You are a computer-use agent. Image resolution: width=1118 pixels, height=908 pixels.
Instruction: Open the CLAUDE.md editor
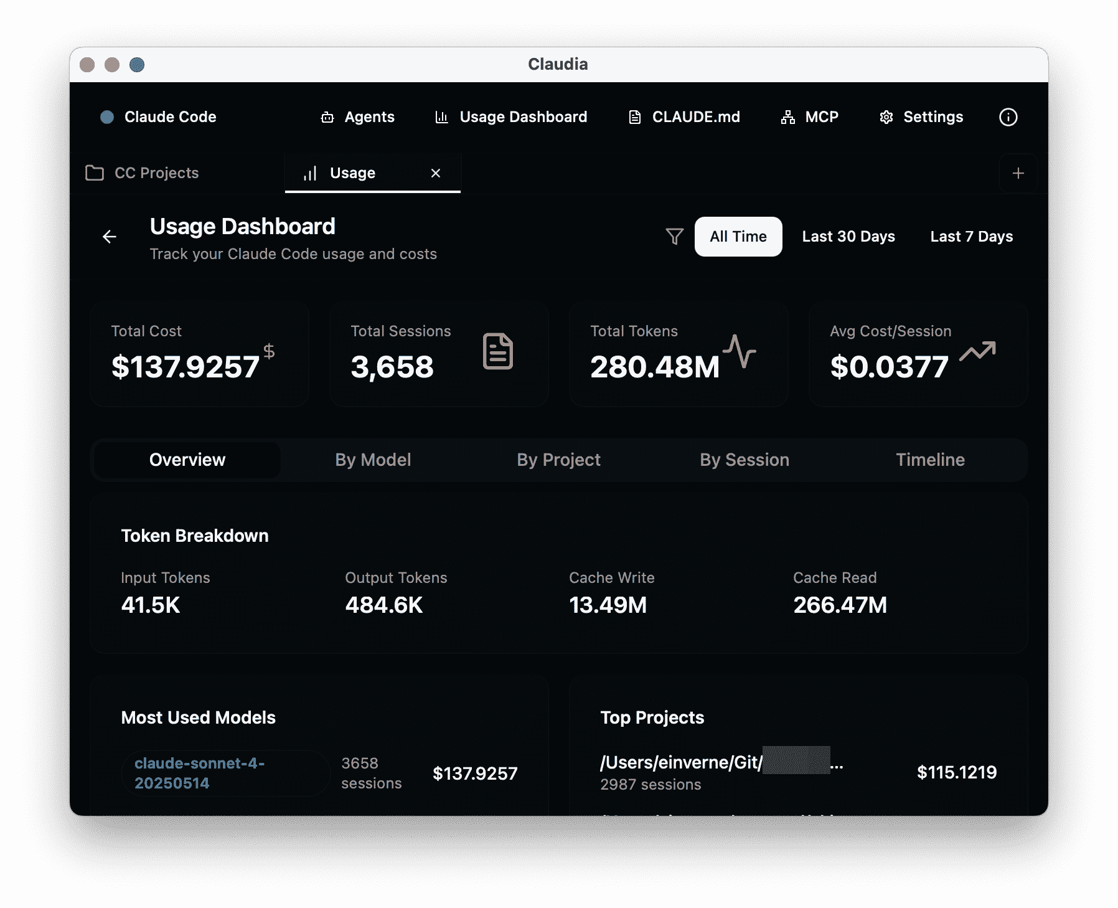684,117
